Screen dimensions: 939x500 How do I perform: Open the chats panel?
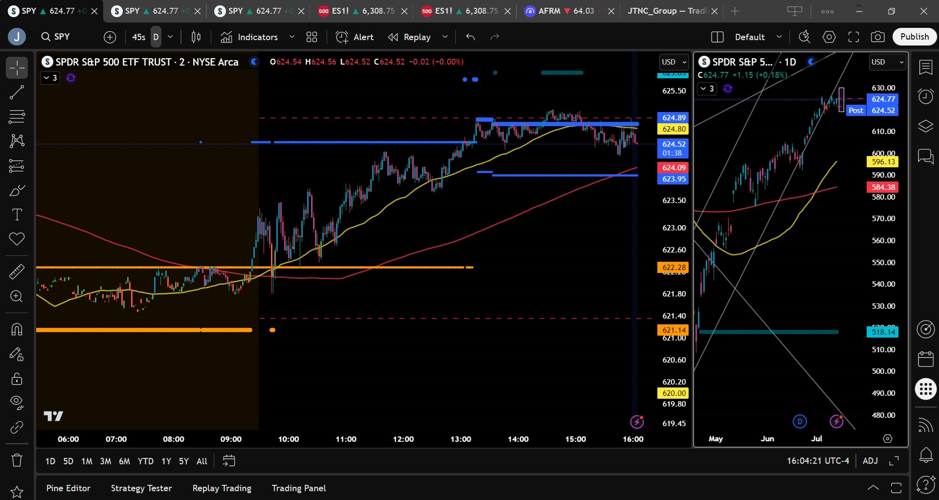tap(926, 157)
